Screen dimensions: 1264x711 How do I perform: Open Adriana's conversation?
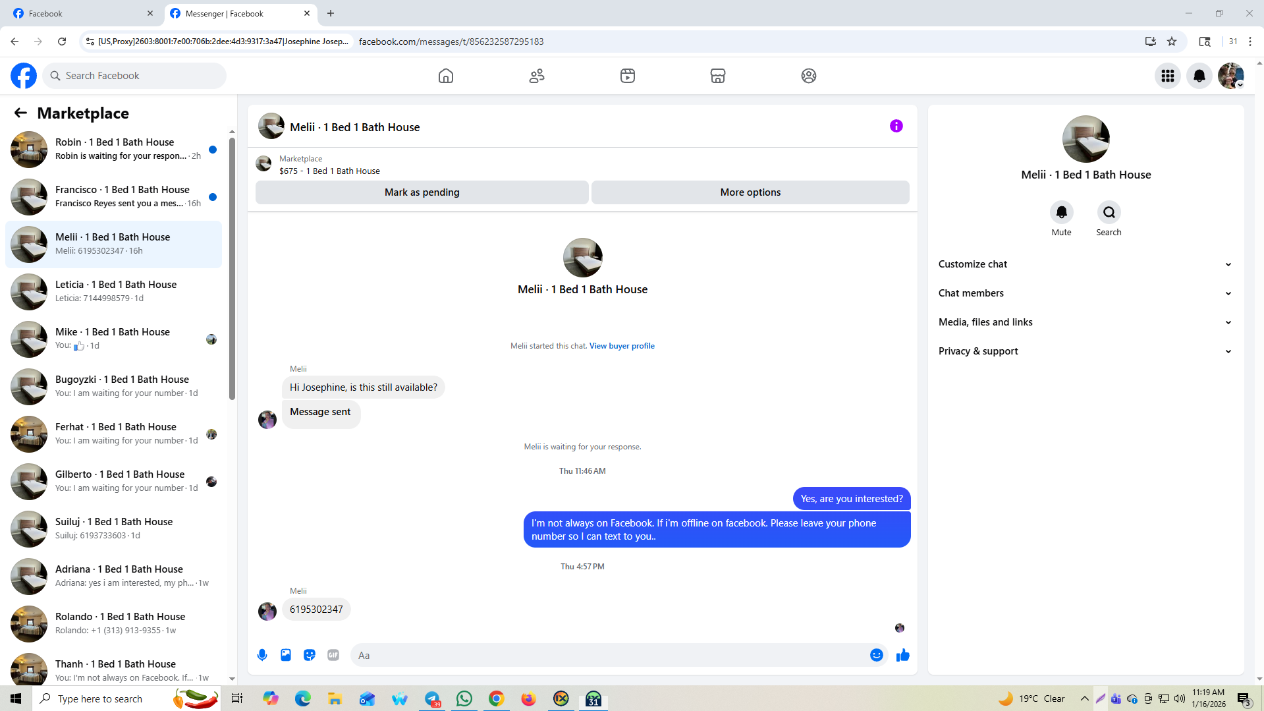113,577
